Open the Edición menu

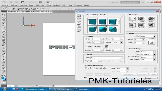(x=14, y=5)
